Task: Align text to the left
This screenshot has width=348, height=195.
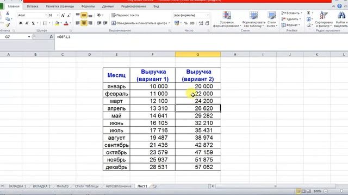Action: [x=78, y=23]
